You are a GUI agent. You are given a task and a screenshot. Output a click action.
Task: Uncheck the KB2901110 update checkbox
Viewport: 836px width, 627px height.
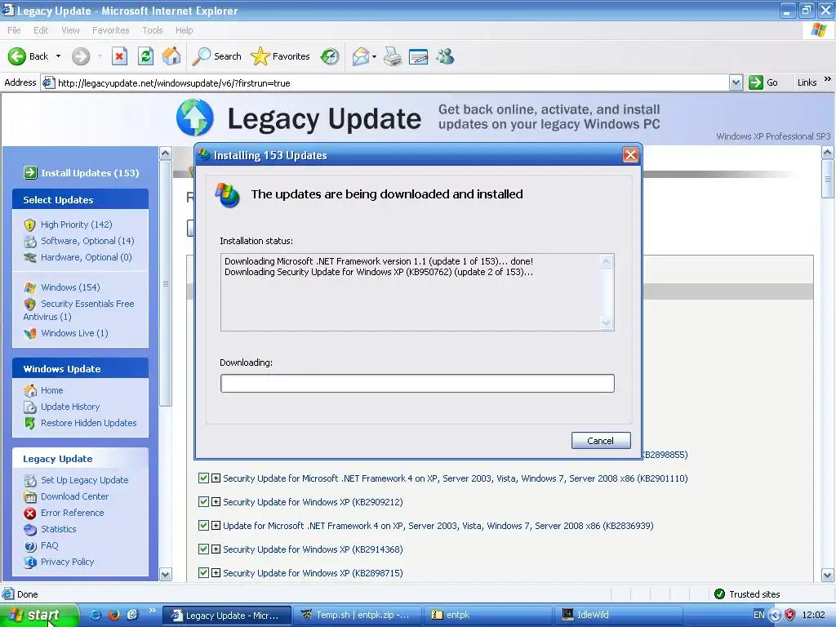[x=203, y=478]
